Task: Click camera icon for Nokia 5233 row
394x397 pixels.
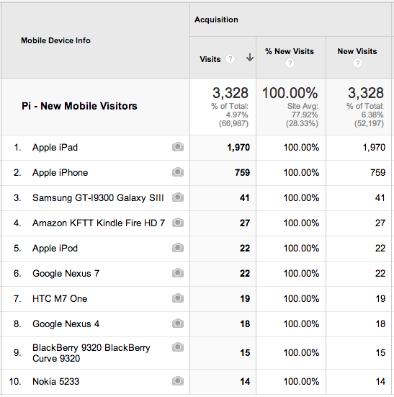Action: point(178,381)
